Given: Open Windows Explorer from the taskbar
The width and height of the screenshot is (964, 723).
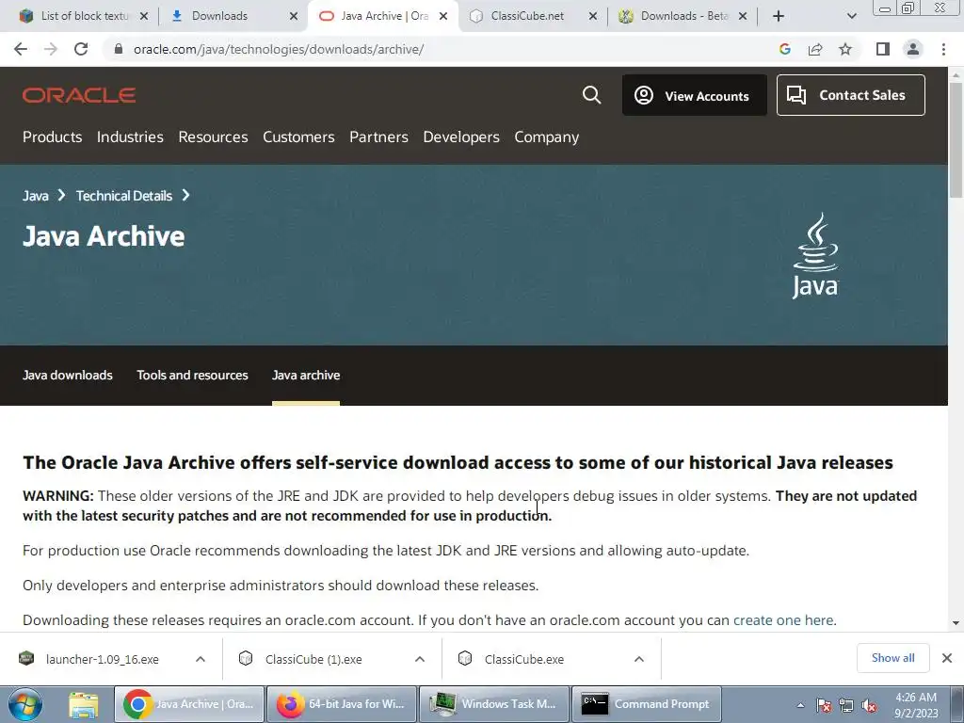Looking at the screenshot, I should (x=83, y=704).
